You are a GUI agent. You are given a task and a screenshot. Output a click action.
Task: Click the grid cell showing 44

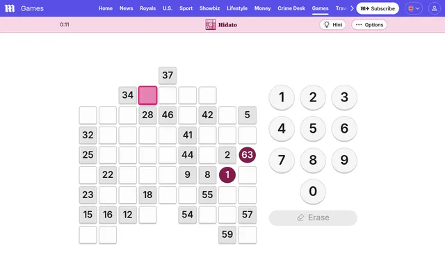188,155
